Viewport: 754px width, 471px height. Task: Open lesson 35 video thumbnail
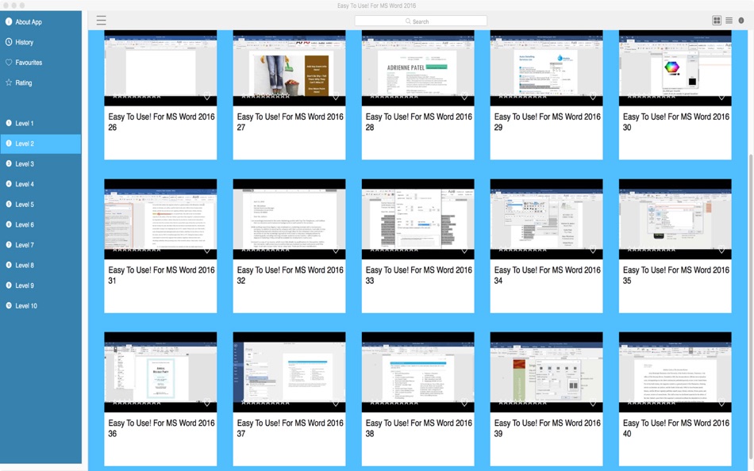click(x=675, y=219)
